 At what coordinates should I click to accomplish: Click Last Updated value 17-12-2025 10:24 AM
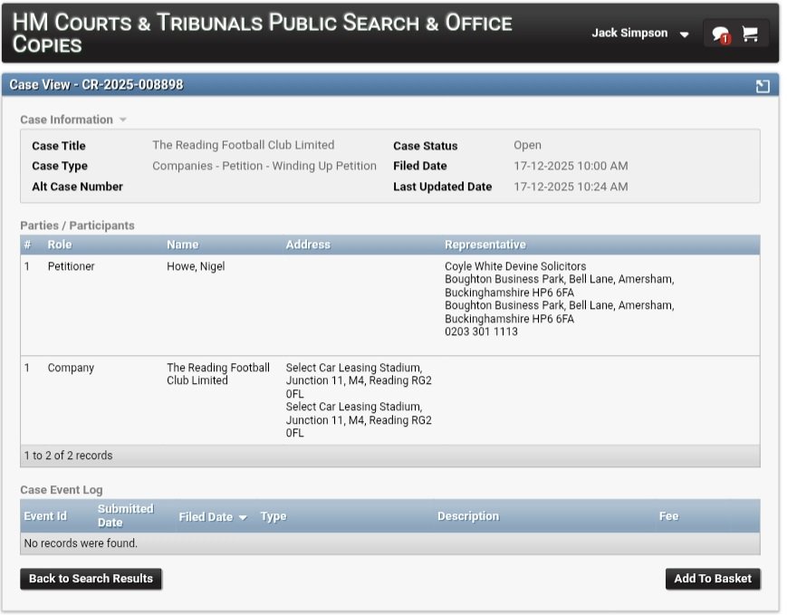[571, 187]
